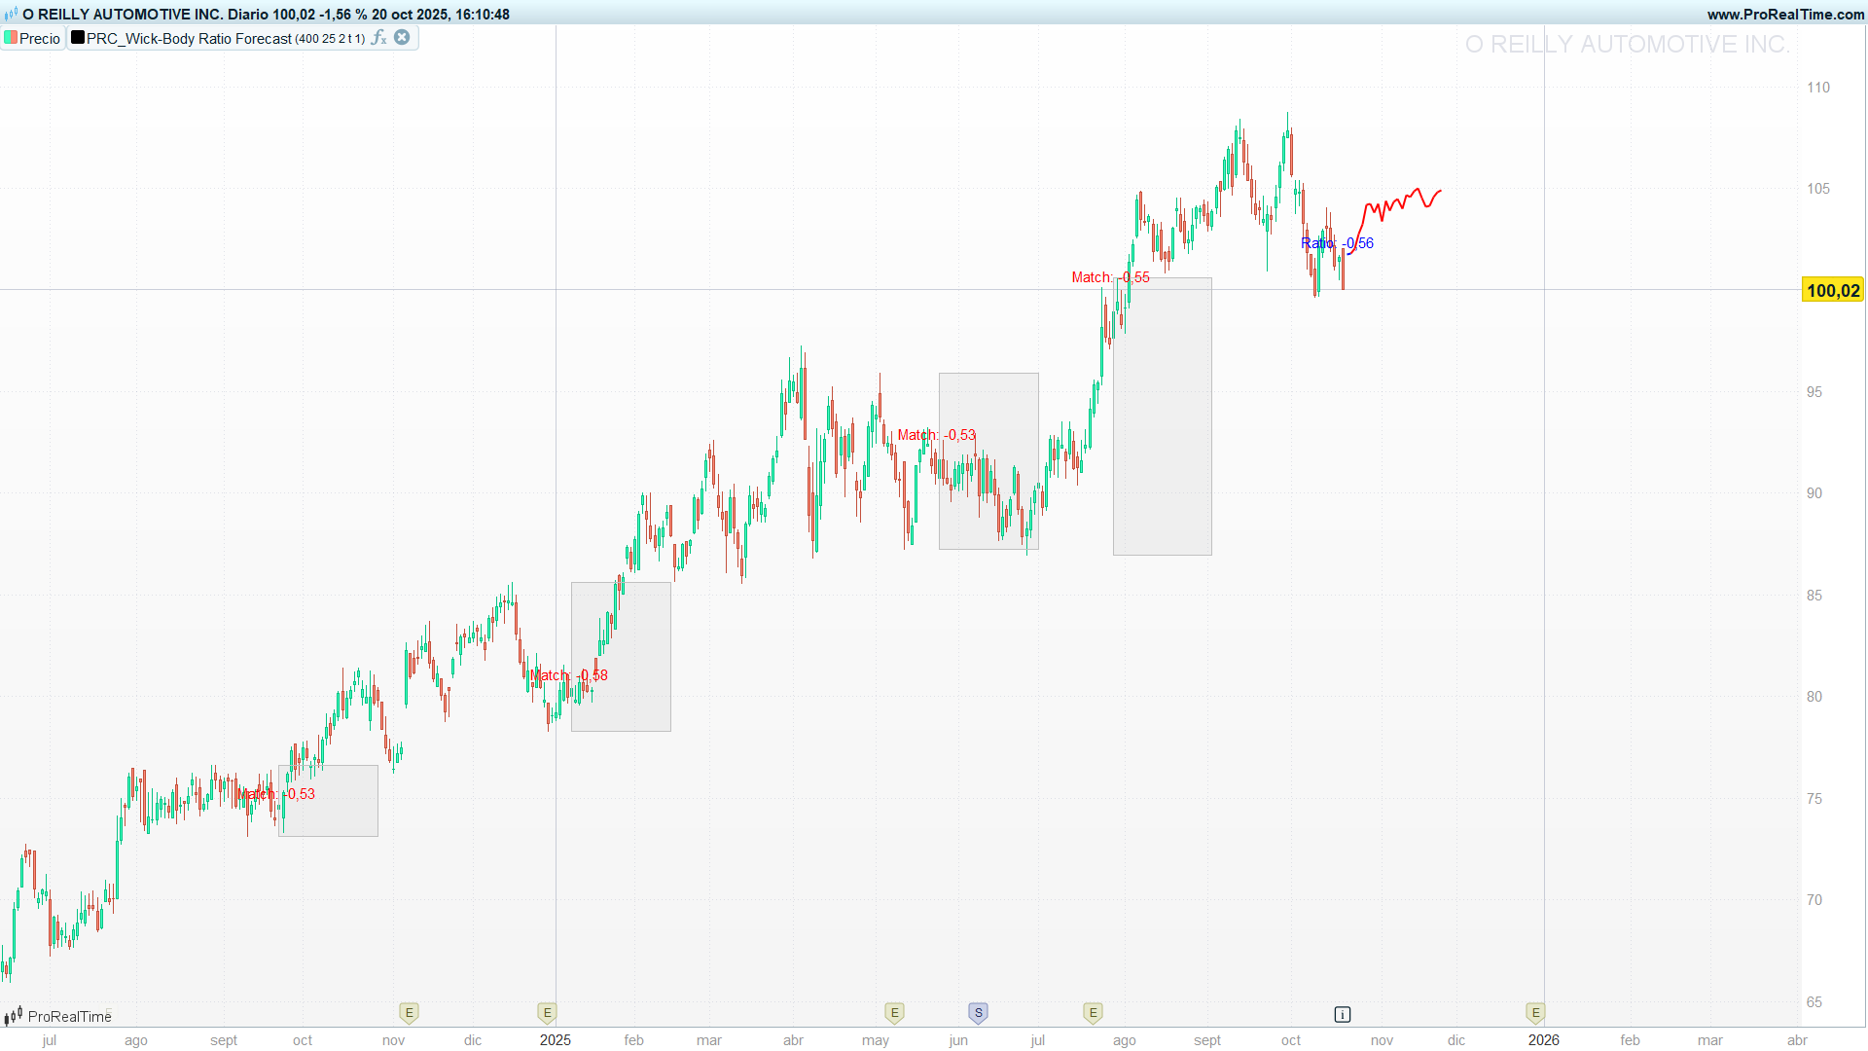Open the www.ProRealTime.com link

tap(1785, 15)
